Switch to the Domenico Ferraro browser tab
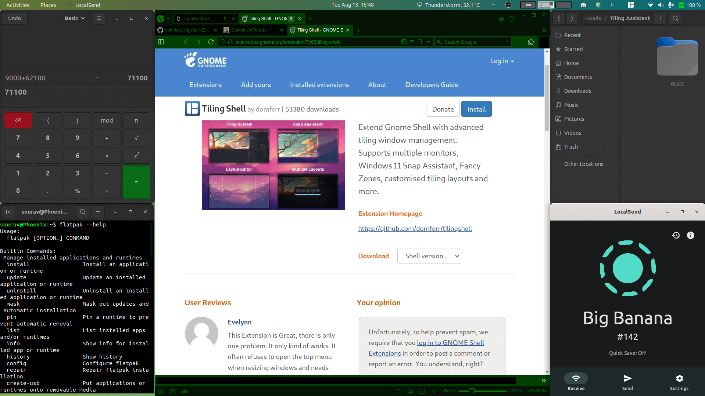The width and height of the screenshot is (705, 396). pyautogui.click(x=248, y=30)
